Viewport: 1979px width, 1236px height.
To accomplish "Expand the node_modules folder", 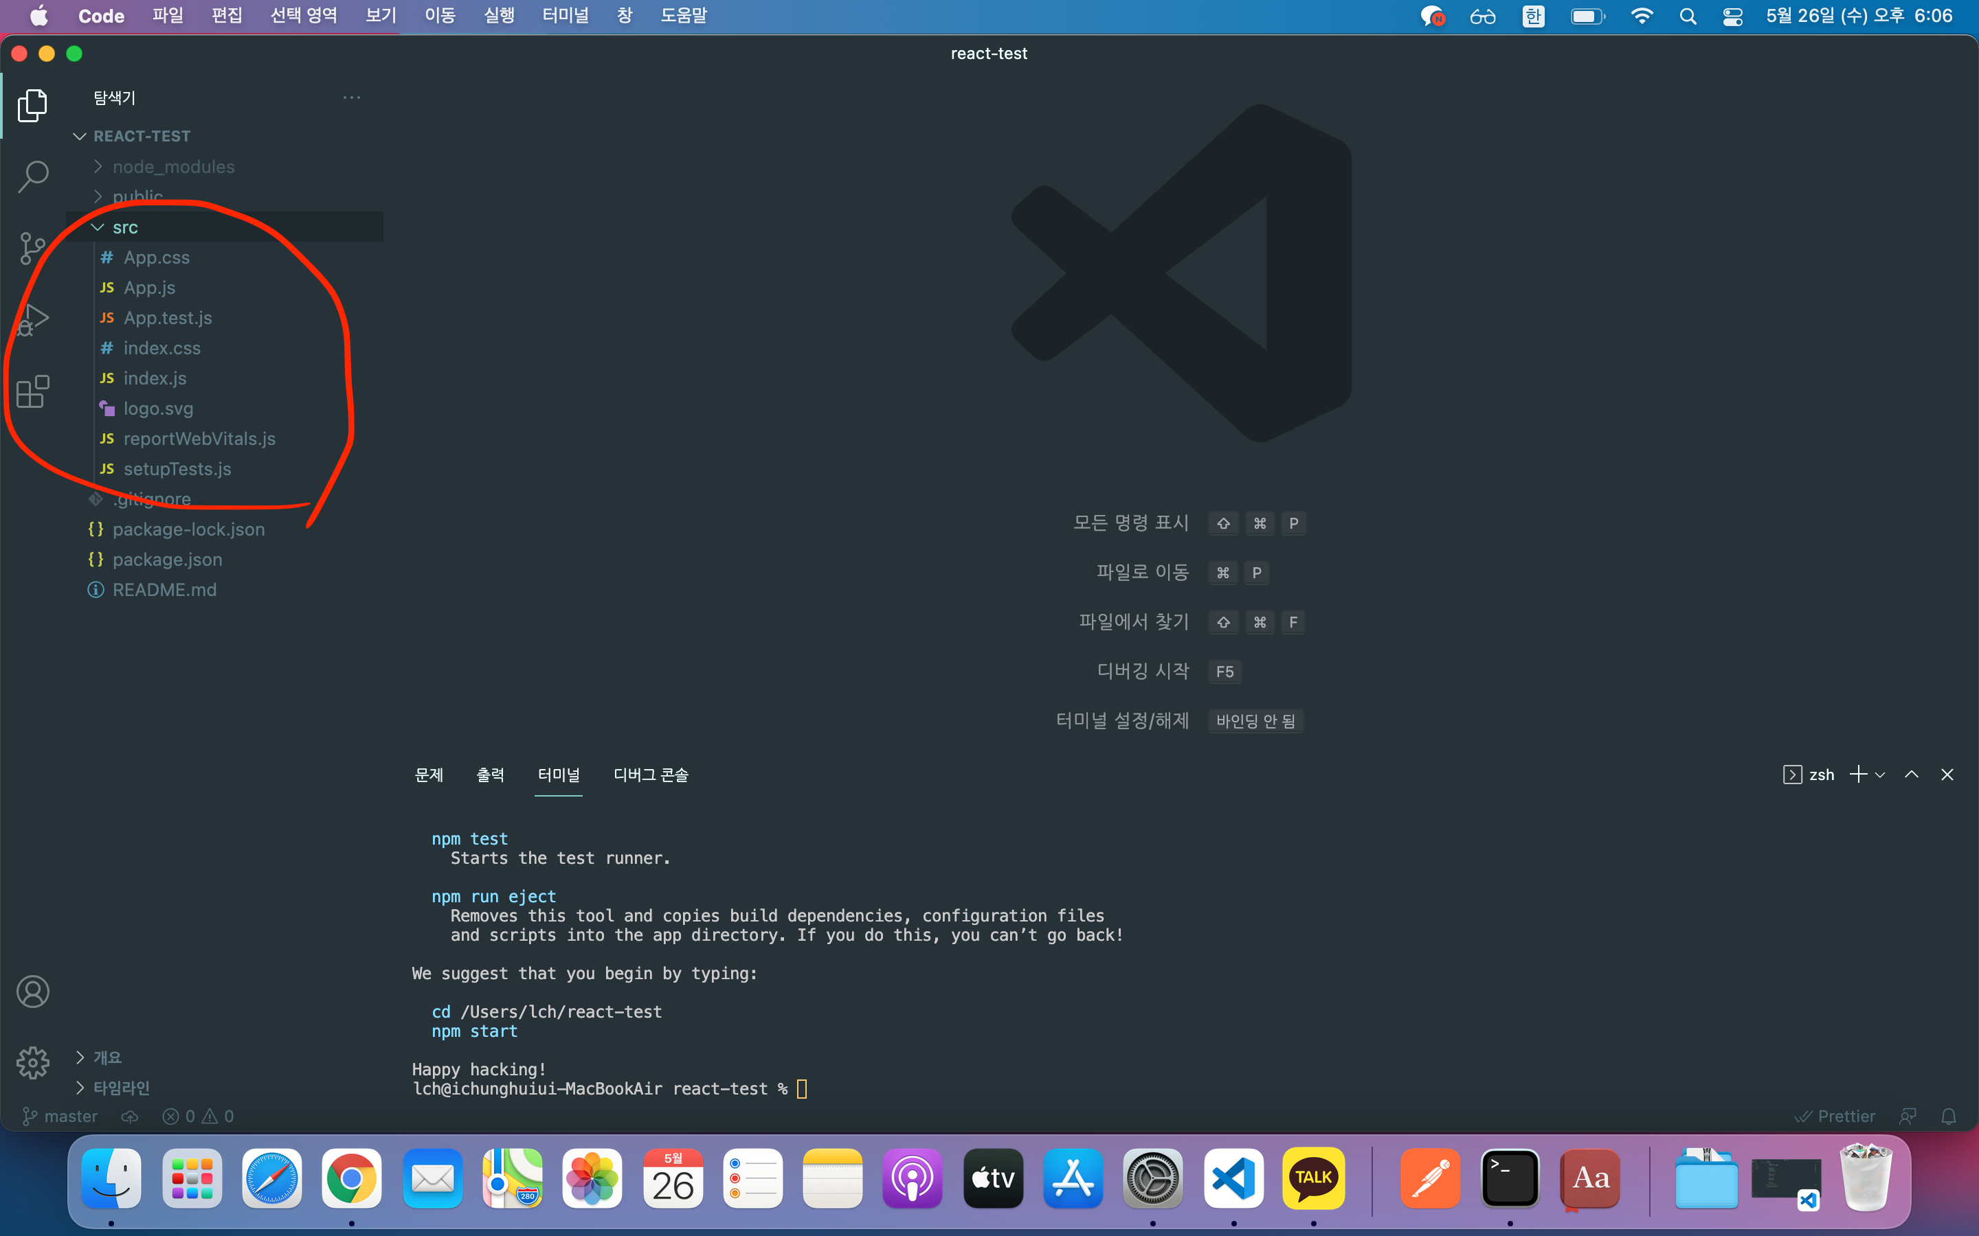I will point(172,167).
